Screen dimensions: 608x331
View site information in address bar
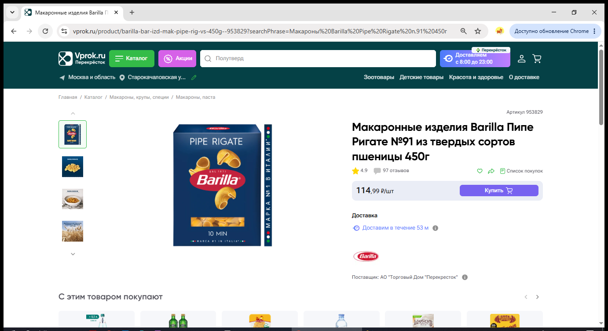[x=64, y=31]
